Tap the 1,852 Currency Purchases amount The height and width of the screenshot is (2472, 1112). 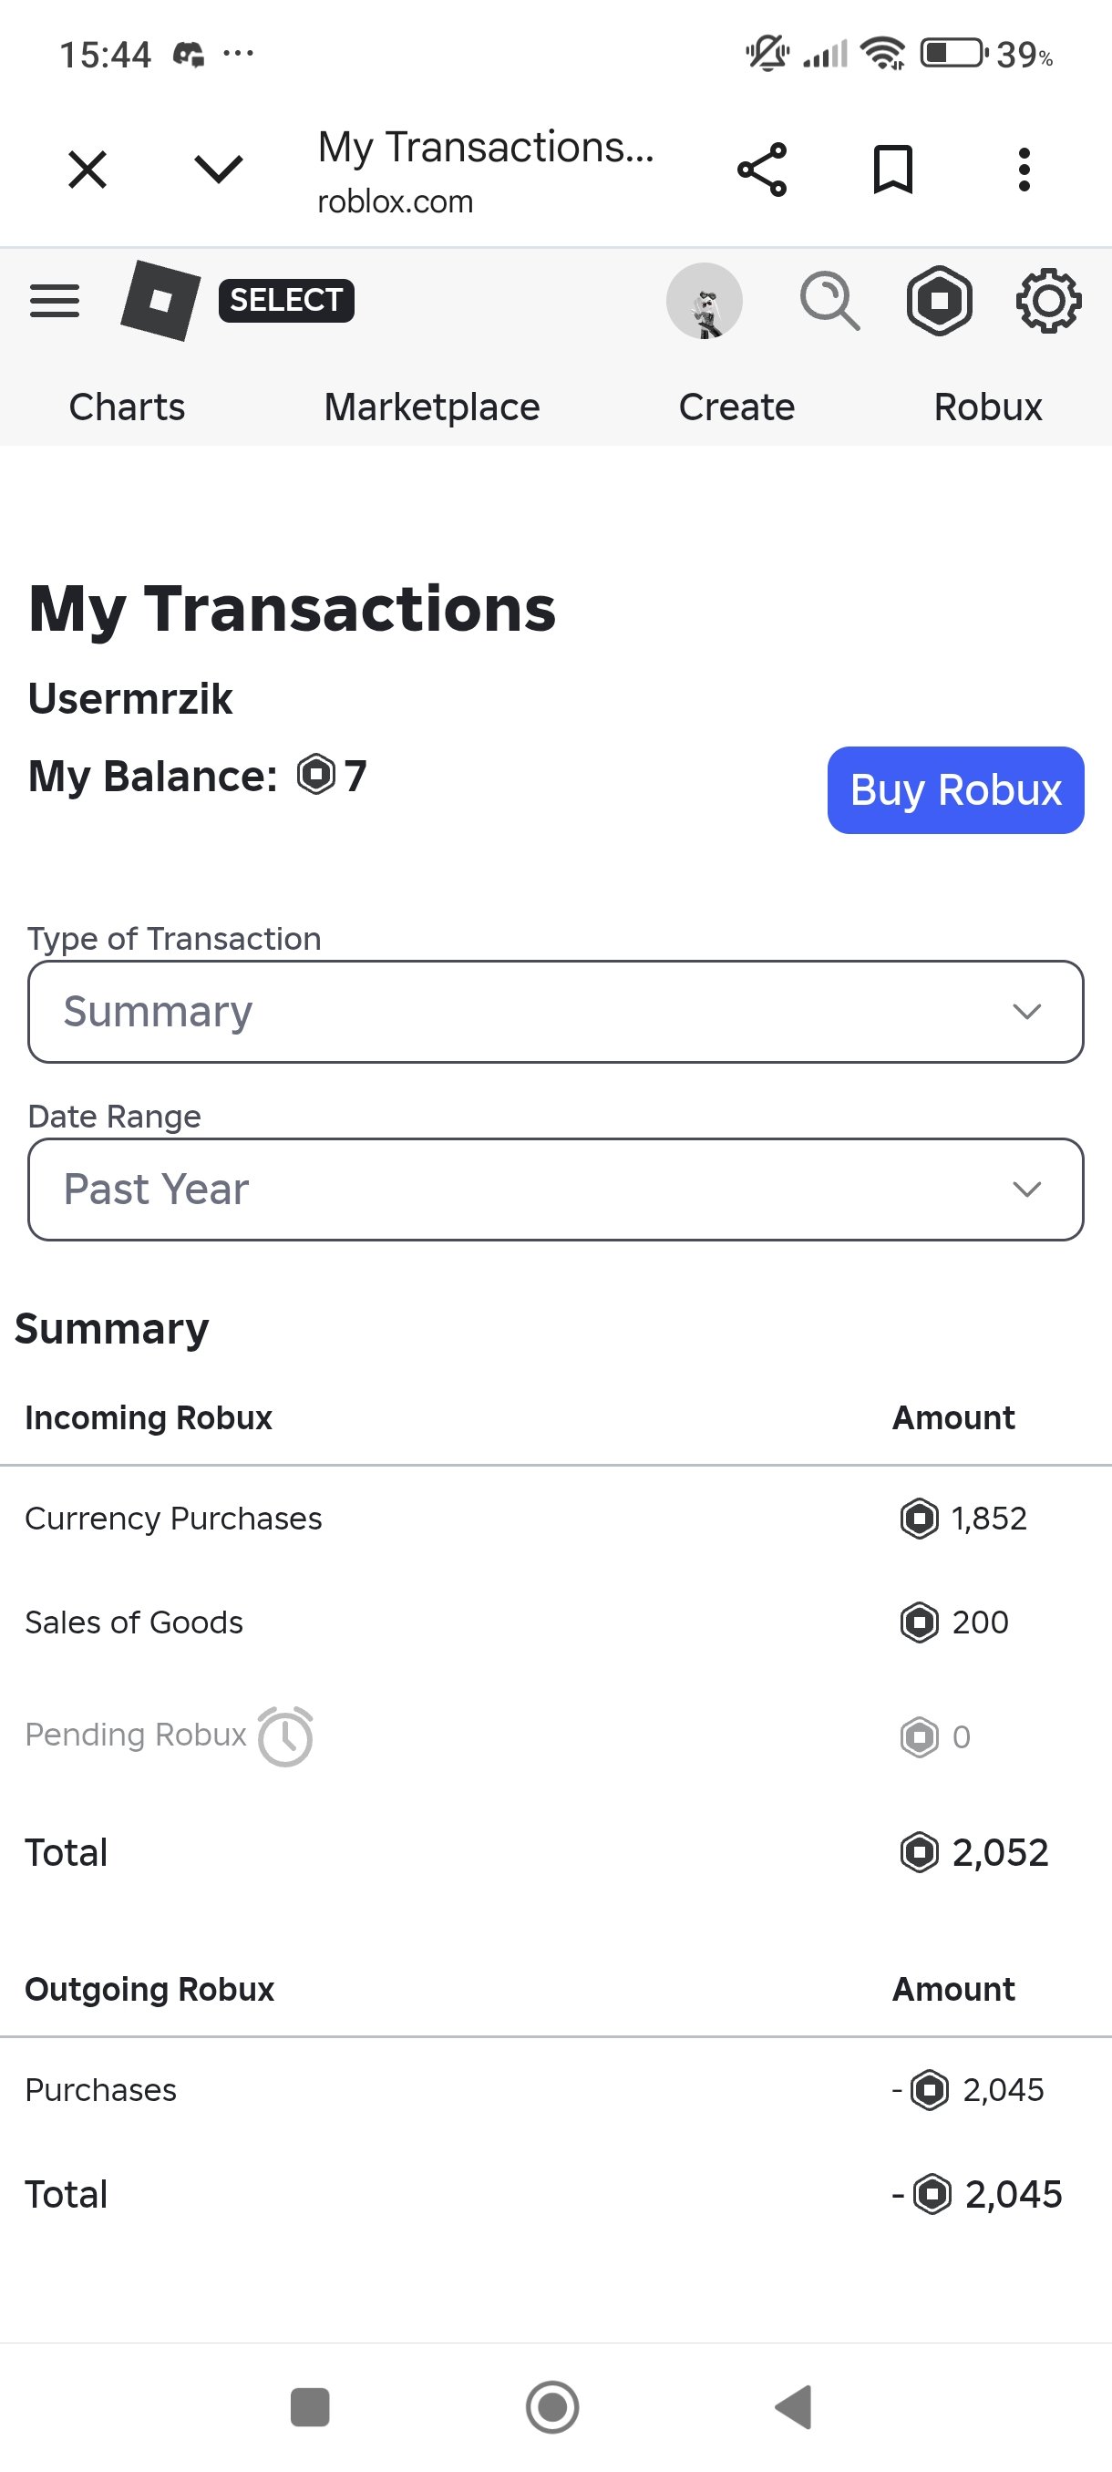(x=989, y=1519)
